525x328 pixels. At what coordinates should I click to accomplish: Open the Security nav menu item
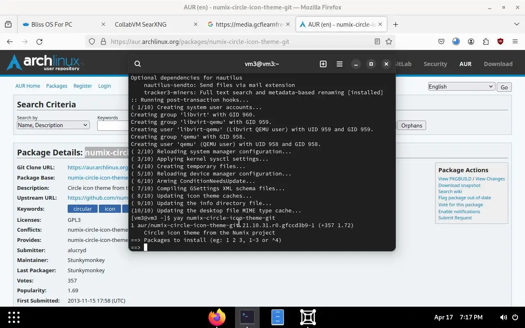click(x=435, y=64)
